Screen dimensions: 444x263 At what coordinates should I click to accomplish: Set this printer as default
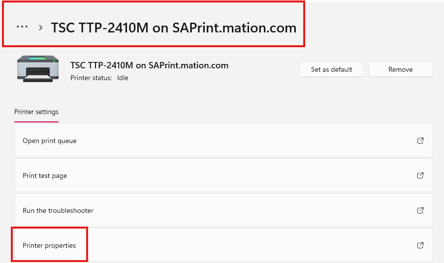coord(332,69)
